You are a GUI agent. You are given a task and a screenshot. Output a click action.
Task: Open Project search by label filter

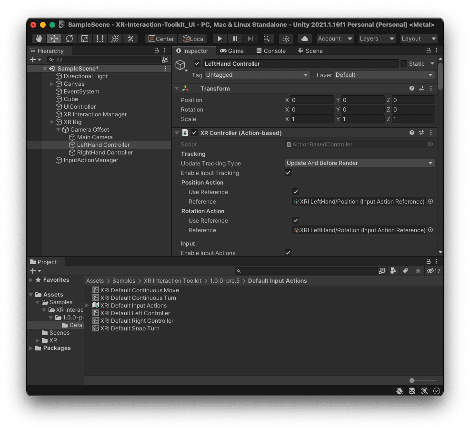tap(405, 271)
